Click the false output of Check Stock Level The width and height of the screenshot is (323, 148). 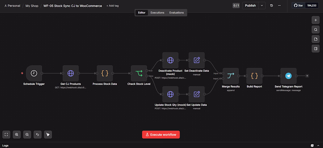coord(147,76)
